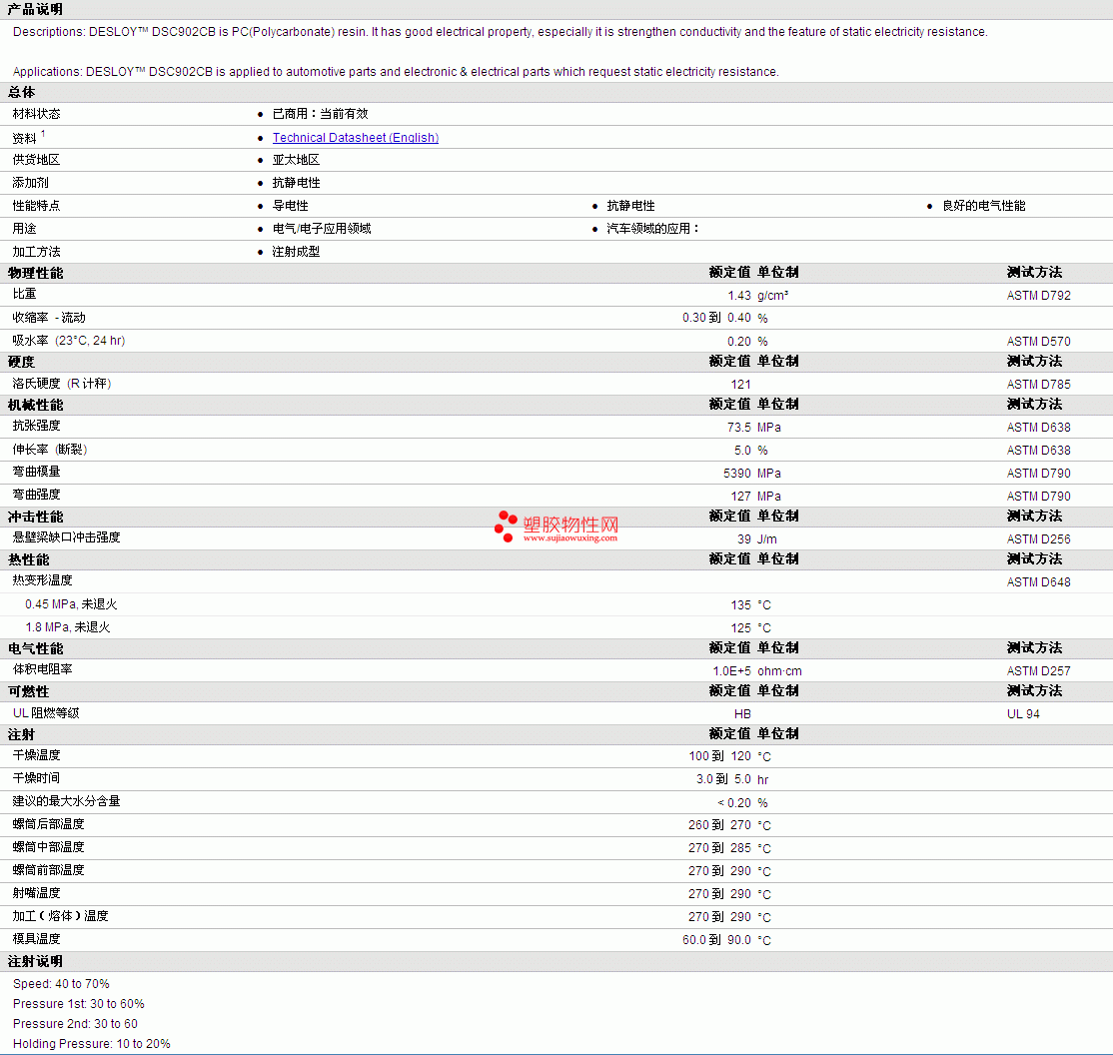Select the 电气/电子应用领域 entry
1113x1055 pixels.
tap(322, 228)
